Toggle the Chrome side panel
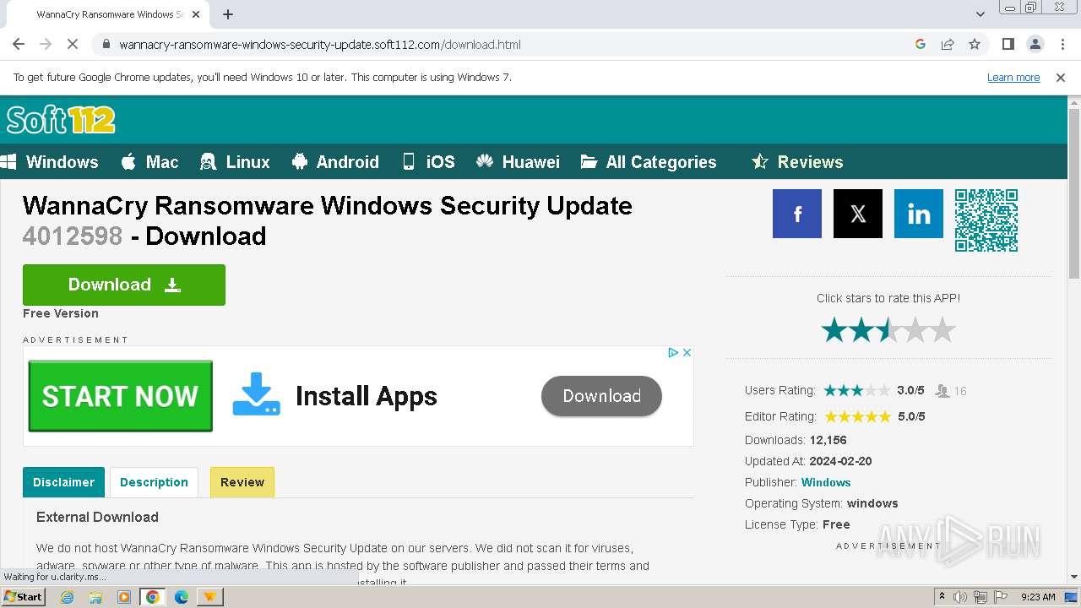Image resolution: width=1081 pixels, height=608 pixels. 1008,44
